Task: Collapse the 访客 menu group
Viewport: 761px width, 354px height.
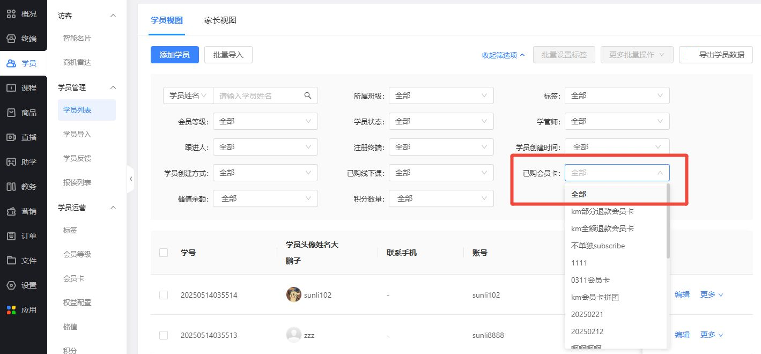Action: (x=113, y=16)
